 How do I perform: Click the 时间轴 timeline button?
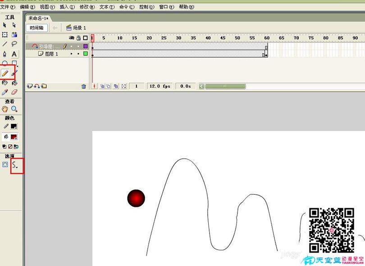tap(36, 28)
